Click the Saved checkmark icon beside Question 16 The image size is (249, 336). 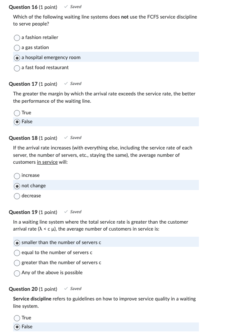point(65,6)
